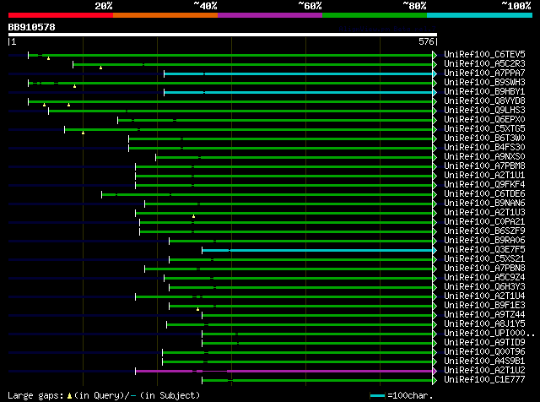Select the UniRef100_A2T1U2 label
This screenshot has height=402, width=540.
[484, 371]
